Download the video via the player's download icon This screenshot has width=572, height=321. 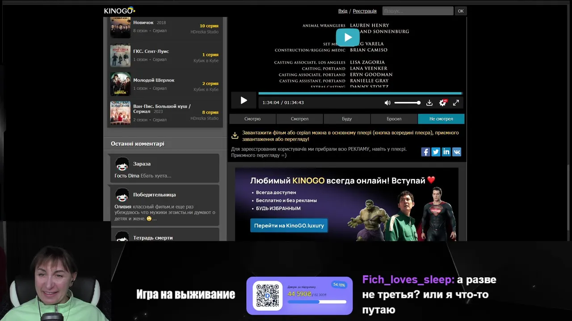(429, 103)
